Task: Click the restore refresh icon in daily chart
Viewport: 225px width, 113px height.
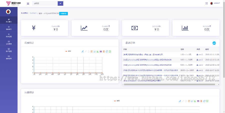Action: [204, 101]
